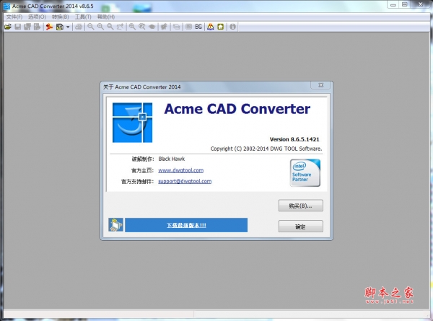Click the Version 8.6.5.1421 text
The image size is (433, 321).
coord(294,139)
